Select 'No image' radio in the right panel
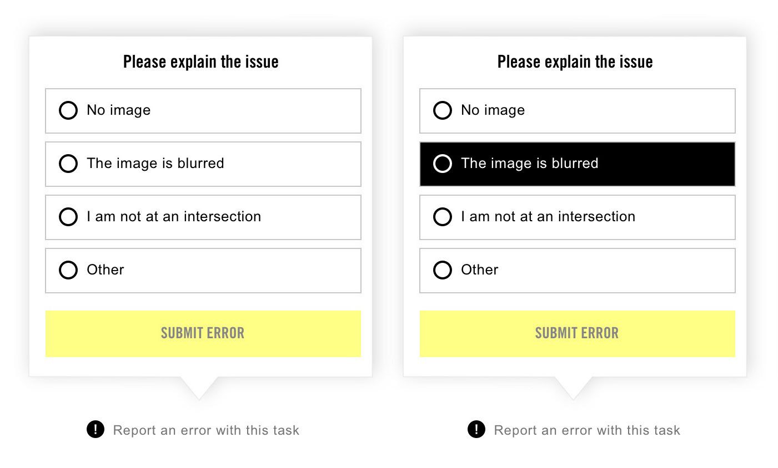This screenshot has width=778, height=468. point(443,110)
